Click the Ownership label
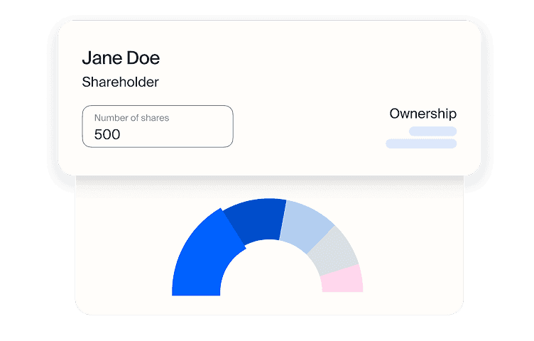534x341 pixels. click(x=423, y=114)
